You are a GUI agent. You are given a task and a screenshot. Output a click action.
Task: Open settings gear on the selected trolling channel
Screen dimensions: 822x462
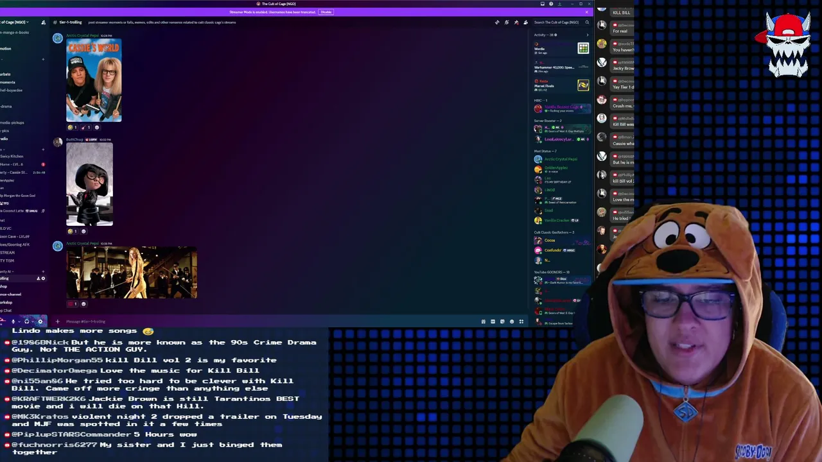tap(43, 278)
